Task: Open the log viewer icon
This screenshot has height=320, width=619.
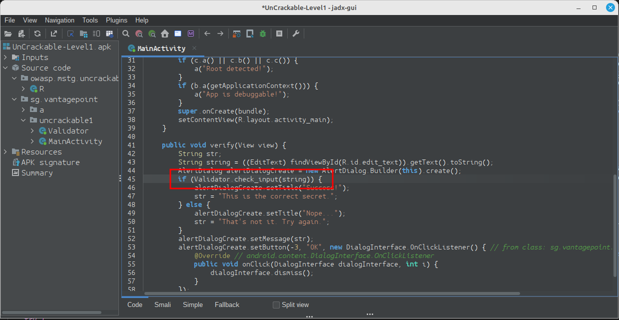Action: tap(279, 33)
